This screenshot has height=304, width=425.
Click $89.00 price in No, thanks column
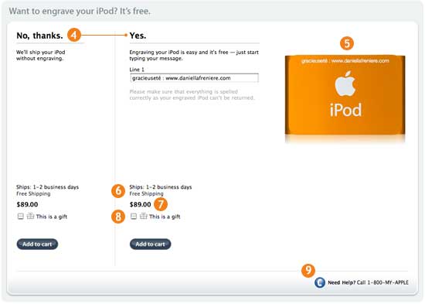[x=27, y=204]
